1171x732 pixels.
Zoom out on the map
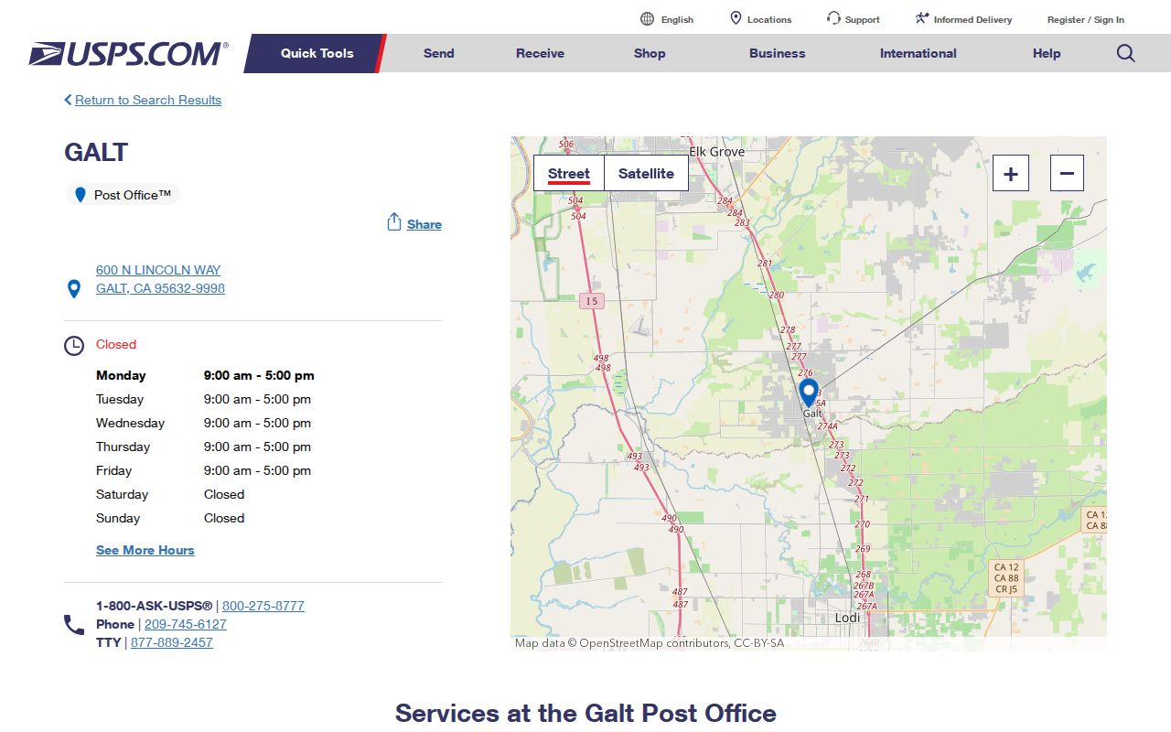[1067, 173]
